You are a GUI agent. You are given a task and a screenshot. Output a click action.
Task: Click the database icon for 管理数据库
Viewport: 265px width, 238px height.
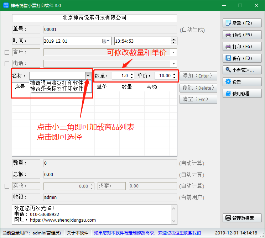click(228, 218)
